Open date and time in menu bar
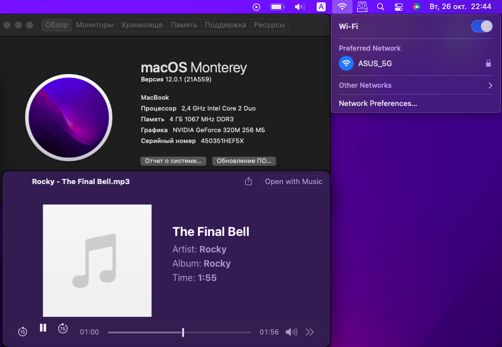 (x=460, y=7)
